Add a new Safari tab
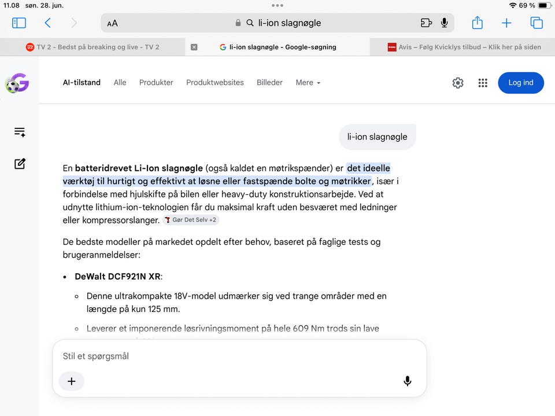555x416 pixels. pos(506,23)
